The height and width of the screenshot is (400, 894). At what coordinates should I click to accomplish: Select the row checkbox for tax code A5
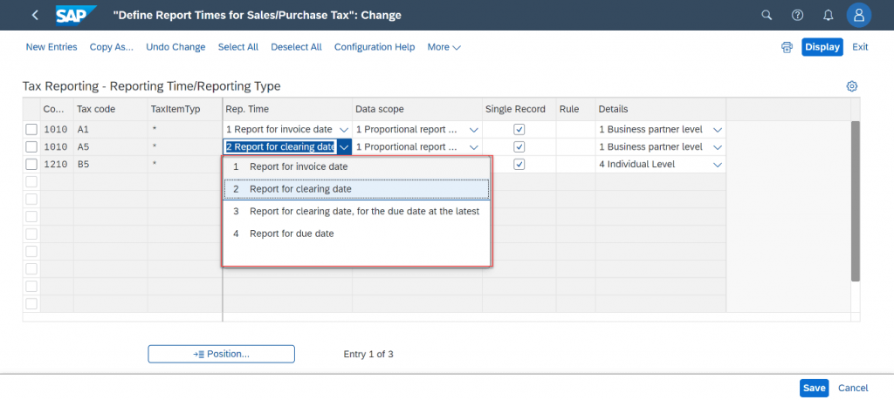pyautogui.click(x=31, y=146)
